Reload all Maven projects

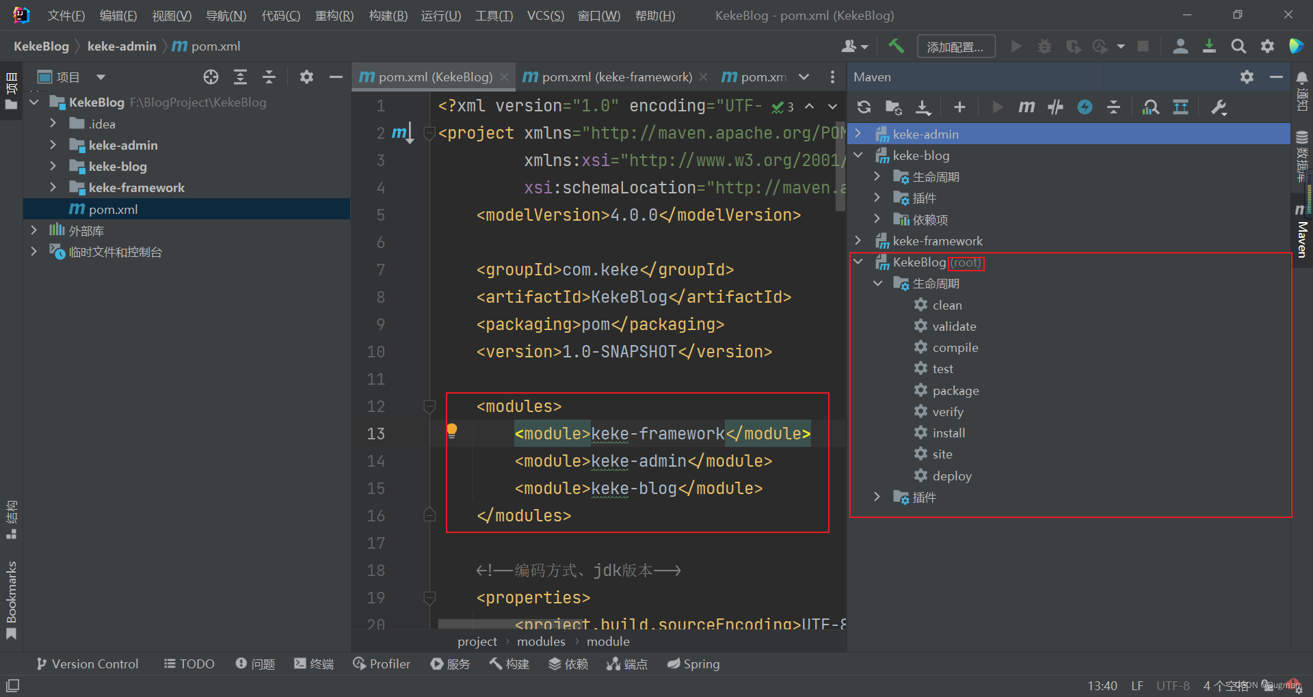coord(864,107)
